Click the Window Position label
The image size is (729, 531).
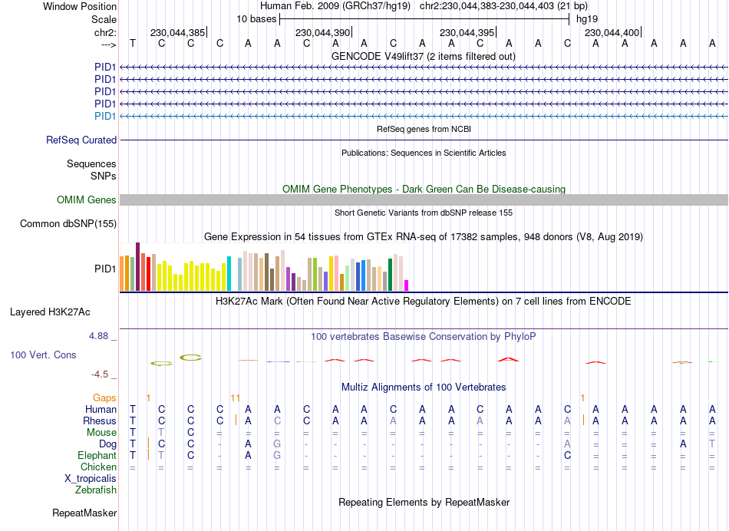[80, 6]
